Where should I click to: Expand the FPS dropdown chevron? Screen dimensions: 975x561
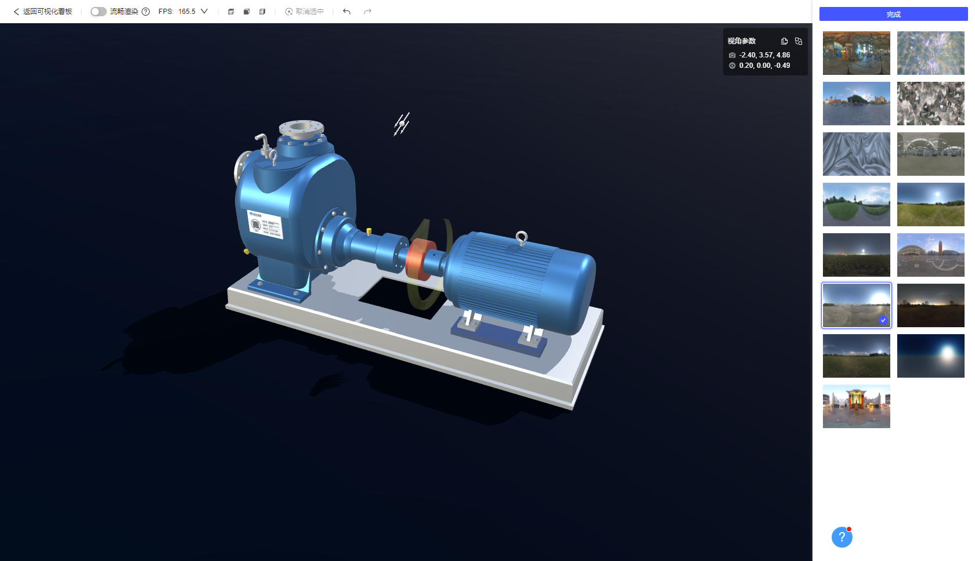[x=204, y=12]
